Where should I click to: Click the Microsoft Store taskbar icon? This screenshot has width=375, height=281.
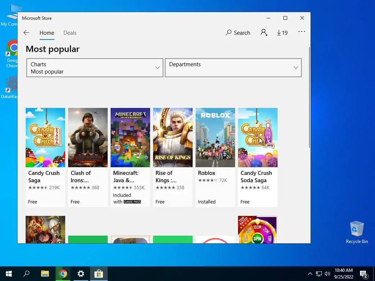click(x=99, y=274)
